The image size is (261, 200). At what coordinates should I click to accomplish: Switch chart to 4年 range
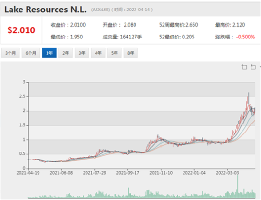(x=98, y=53)
